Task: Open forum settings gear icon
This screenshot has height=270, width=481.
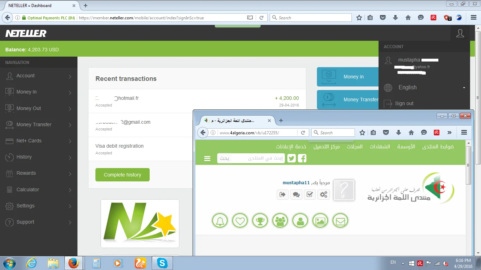Action: pyautogui.click(x=324, y=194)
